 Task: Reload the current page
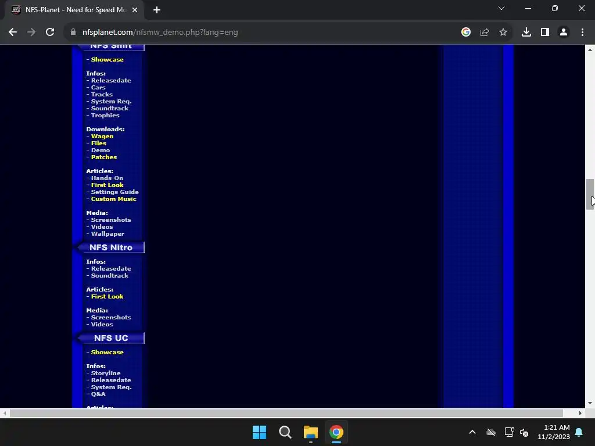pyautogui.click(x=50, y=33)
